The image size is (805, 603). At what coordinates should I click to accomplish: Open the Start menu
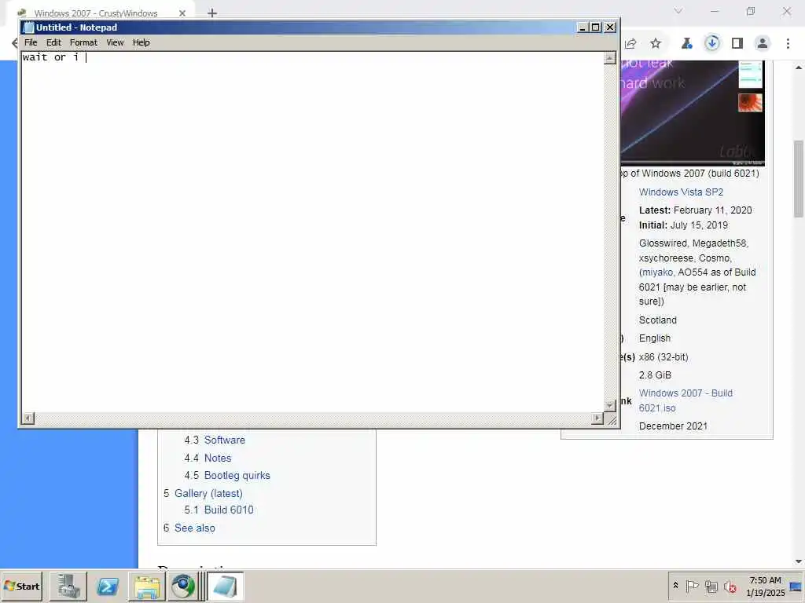click(21, 586)
